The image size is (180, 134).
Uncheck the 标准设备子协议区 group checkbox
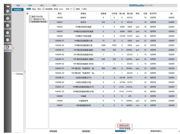tap(30, 21)
